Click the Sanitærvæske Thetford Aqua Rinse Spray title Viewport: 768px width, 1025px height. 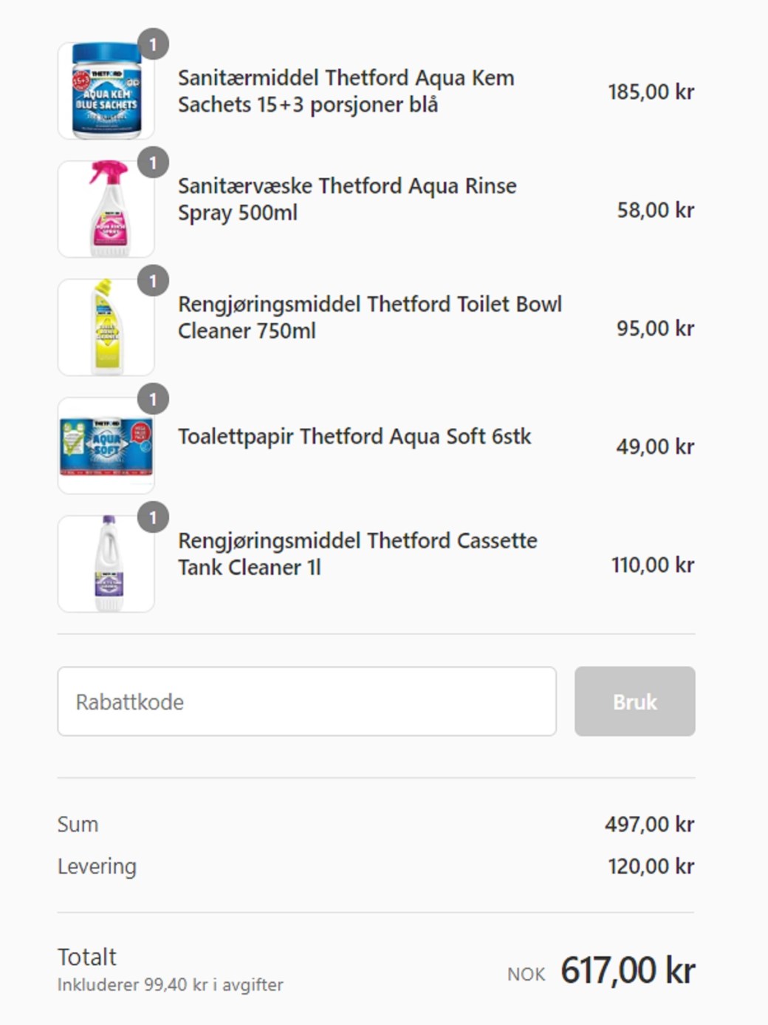pos(347,199)
